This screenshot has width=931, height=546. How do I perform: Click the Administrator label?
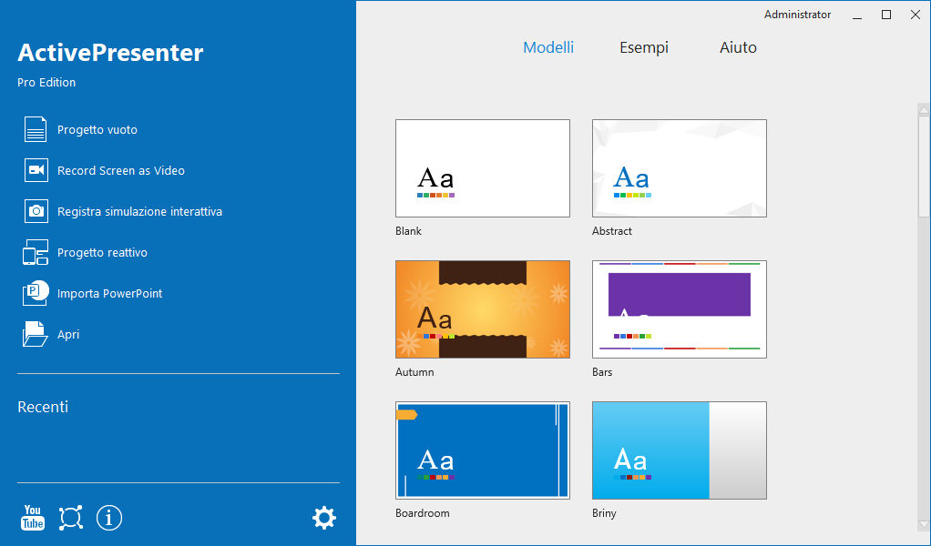(x=797, y=15)
